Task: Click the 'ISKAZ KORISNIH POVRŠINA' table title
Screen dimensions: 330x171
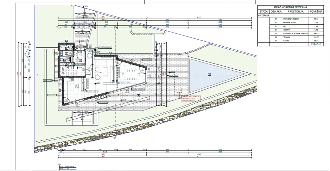Action: tap(291, 7)
